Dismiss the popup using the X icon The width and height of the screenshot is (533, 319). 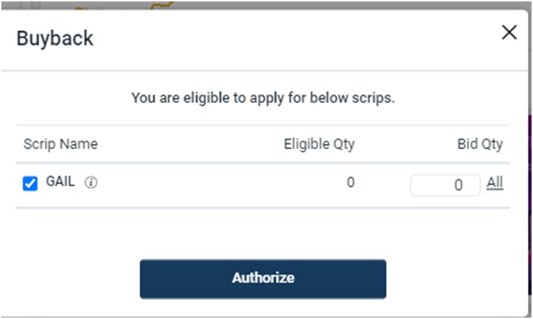click(509, 32)
